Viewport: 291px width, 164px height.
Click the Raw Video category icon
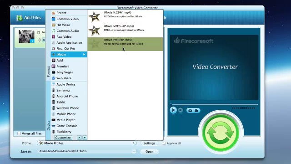point(54,36)
